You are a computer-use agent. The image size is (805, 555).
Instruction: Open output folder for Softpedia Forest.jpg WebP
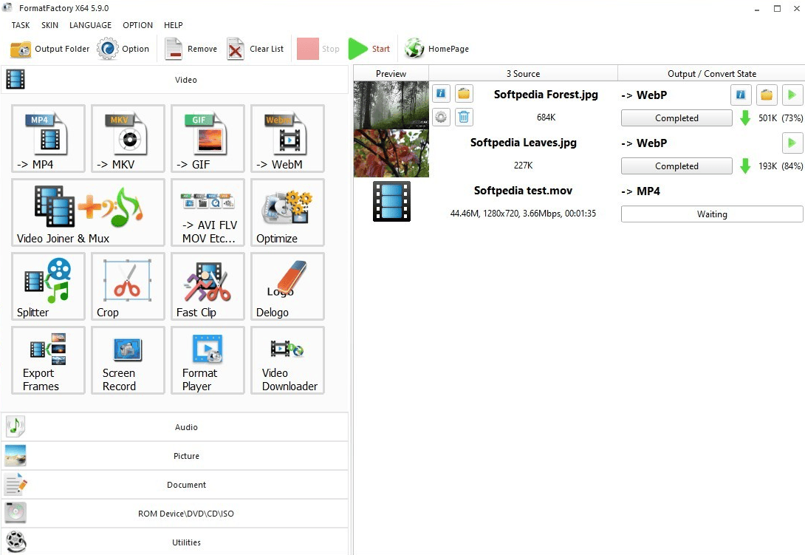[767, 95]
